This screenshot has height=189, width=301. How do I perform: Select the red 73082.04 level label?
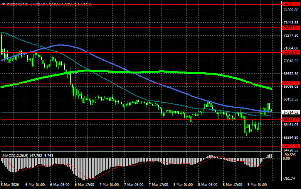[291, 28]
